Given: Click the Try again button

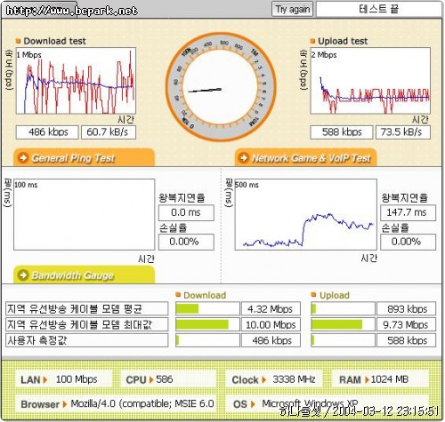Looking at the screenshot, I should (292, 10).
